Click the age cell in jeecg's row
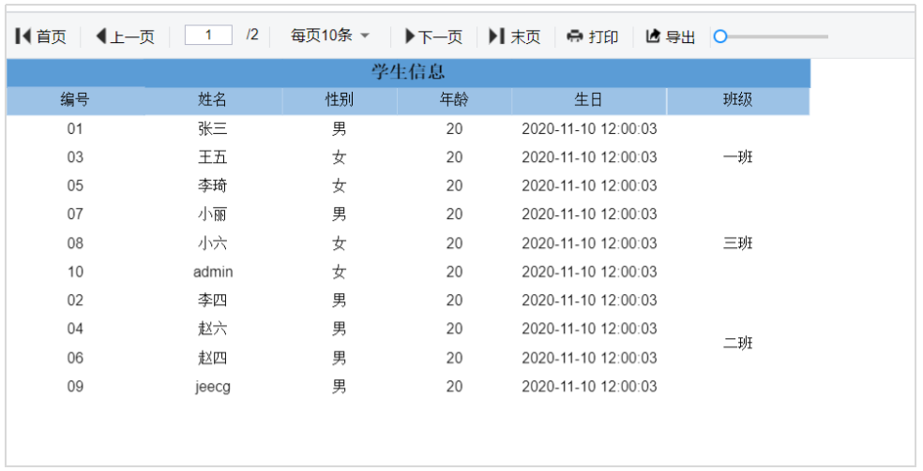This screenshot has width=923, height=471. tap(454, 387)
